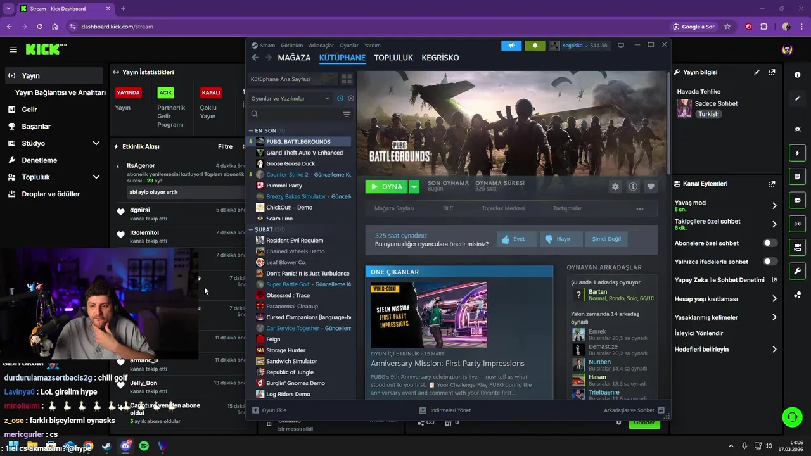Dismiss review prompt with Şimdi Değil
The height and width of the screenshot is (456, 811).
point(606,239)
